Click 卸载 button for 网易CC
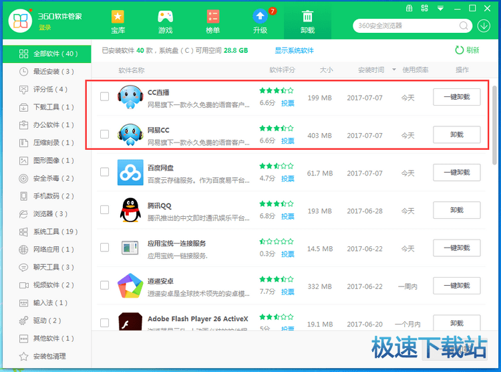This screenshot has width=501, height=372. [457, 134]
